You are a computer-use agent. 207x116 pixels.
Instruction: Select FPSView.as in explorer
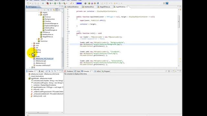pos(46,32)
